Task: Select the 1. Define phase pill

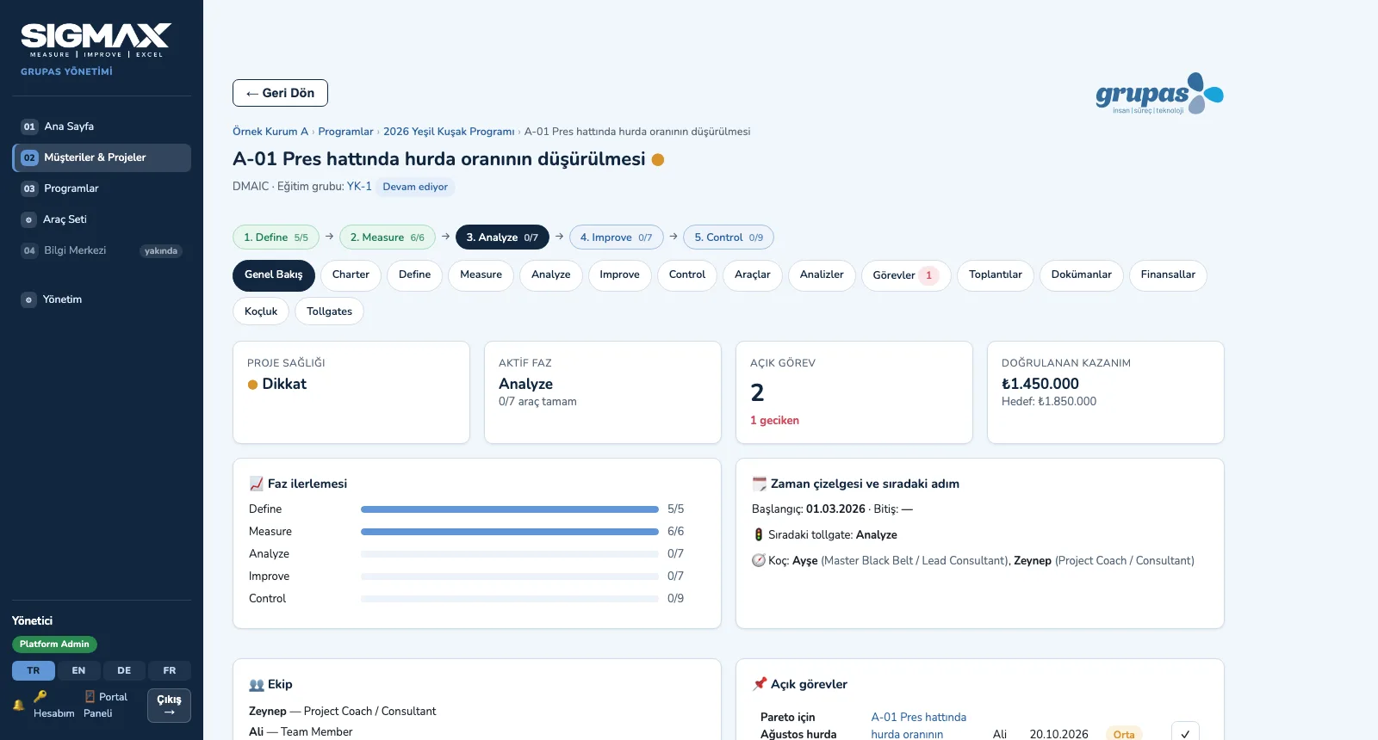Action: pyautogui.click(x=276, y=237)
